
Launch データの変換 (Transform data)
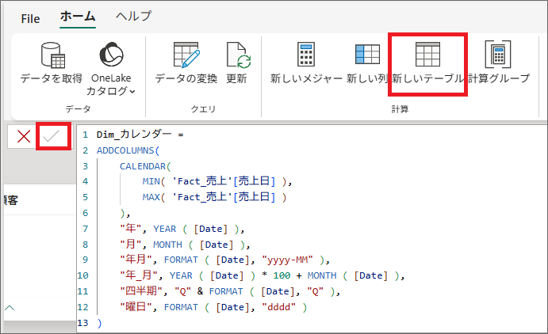point(186,55)
